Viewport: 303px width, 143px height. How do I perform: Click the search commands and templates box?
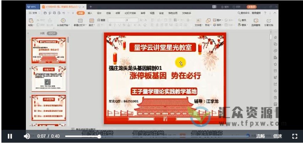pos(249,13)
